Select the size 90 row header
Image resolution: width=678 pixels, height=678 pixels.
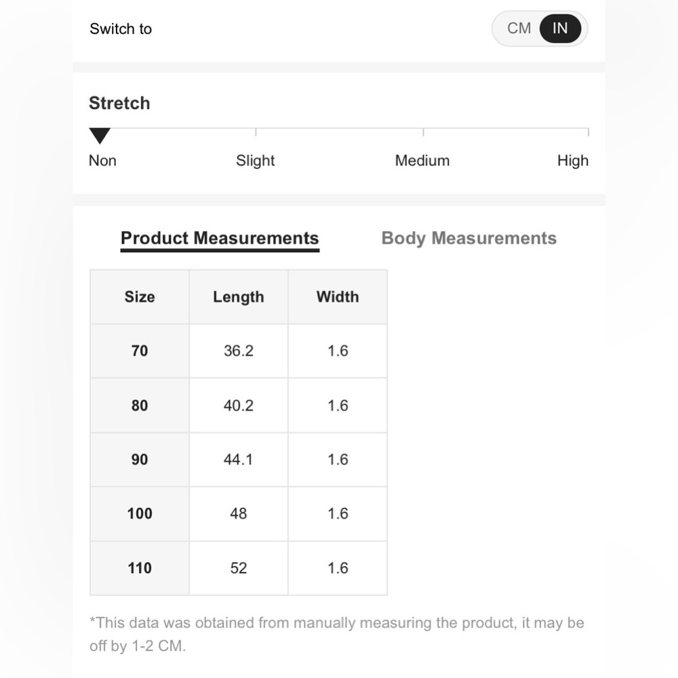coord(139,460)
